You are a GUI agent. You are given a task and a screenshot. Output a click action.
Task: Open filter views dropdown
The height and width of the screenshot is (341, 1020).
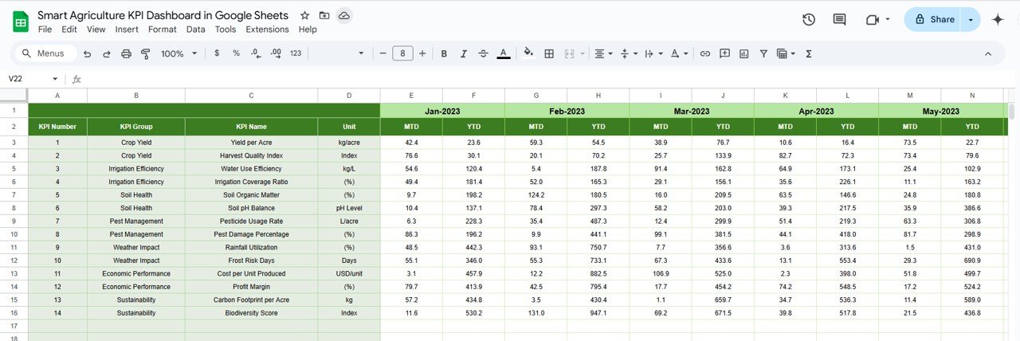coord(786,53)
